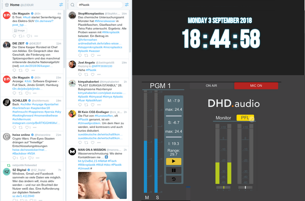
Task: Select the PGM 1 meter tab
Action: click(x=160, y=86)
